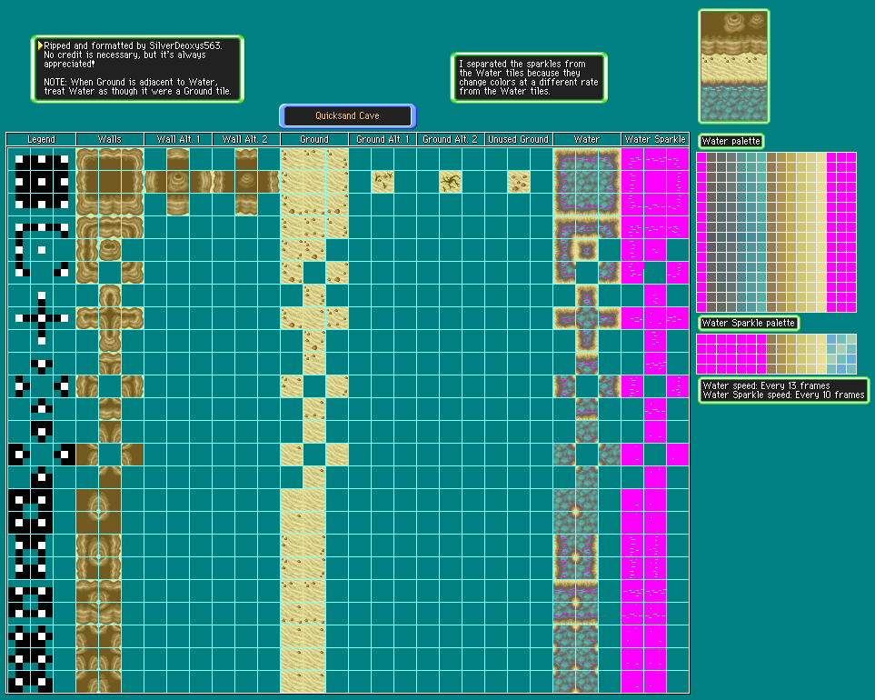Select the Ground column header

pos(314,139)
